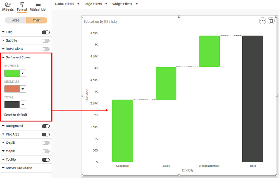
Task: Open the Increase color dropdown arrow
Action: tap(23, 73)
